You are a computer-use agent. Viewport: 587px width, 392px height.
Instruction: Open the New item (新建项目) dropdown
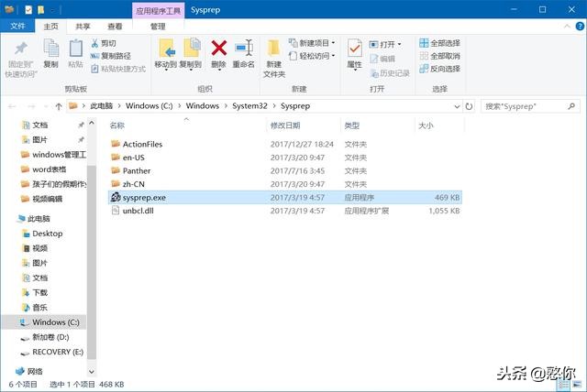[312, 43]
